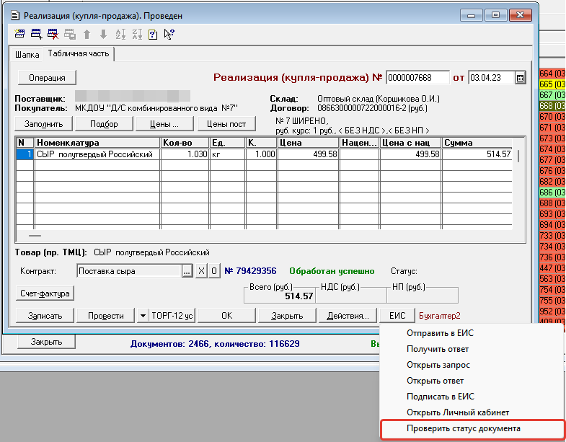
Task: Choose Отправить в ЕИС from the menu
Action: coord(441,333)
